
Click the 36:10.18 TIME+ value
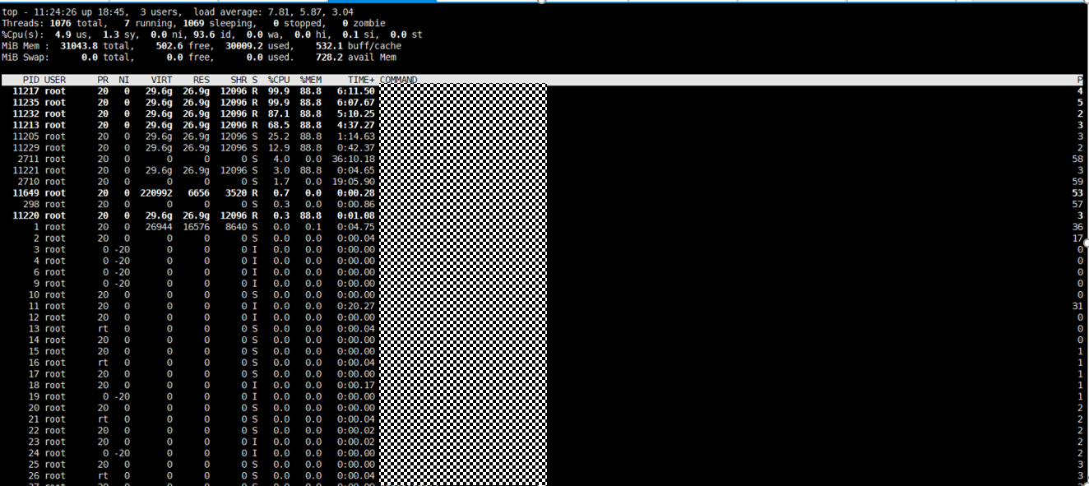pyautogui.click(x=355, y=159)
